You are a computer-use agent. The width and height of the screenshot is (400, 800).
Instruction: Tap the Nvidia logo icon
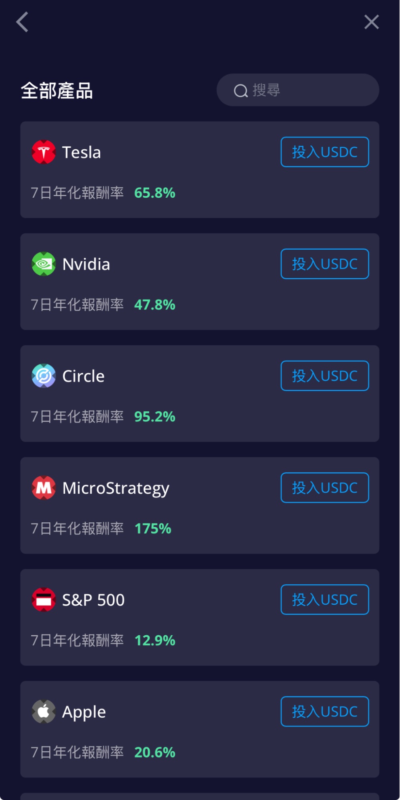point(44,264)
